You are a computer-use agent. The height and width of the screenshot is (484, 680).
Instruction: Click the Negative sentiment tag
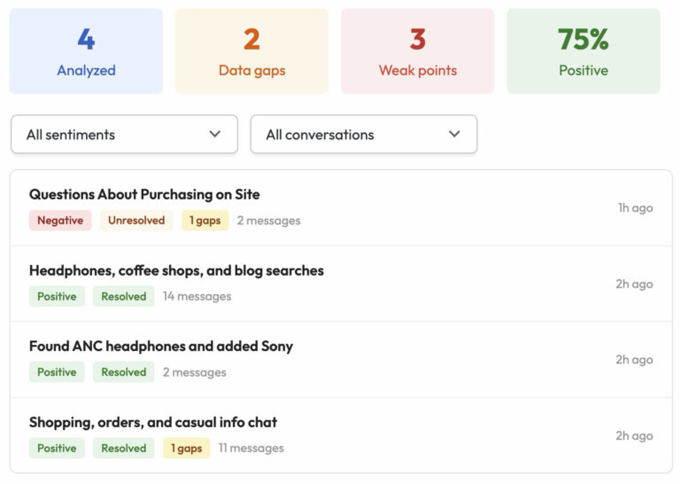click(60, 221)
